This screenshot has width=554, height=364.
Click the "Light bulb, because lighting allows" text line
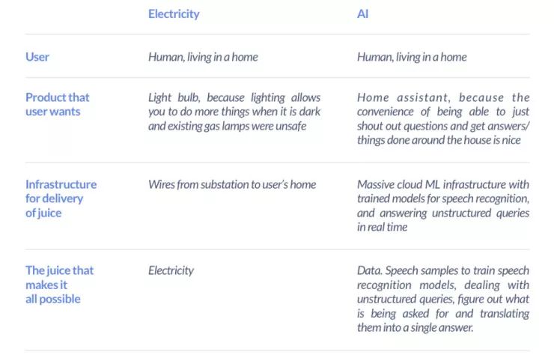pyautogui.click(x=234, y=97)
